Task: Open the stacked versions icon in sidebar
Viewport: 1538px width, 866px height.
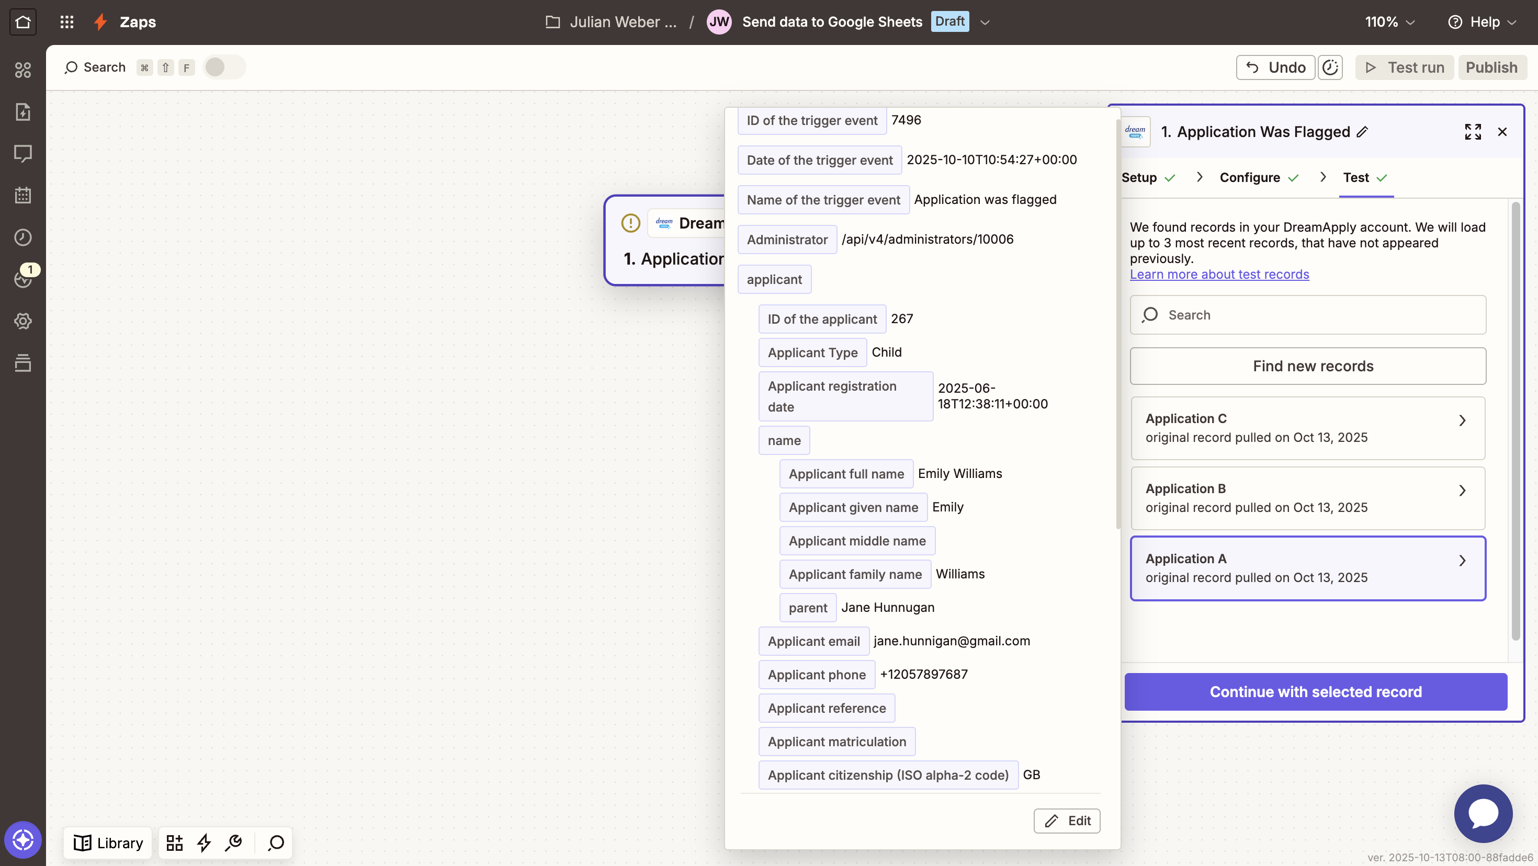Action: 22,363
